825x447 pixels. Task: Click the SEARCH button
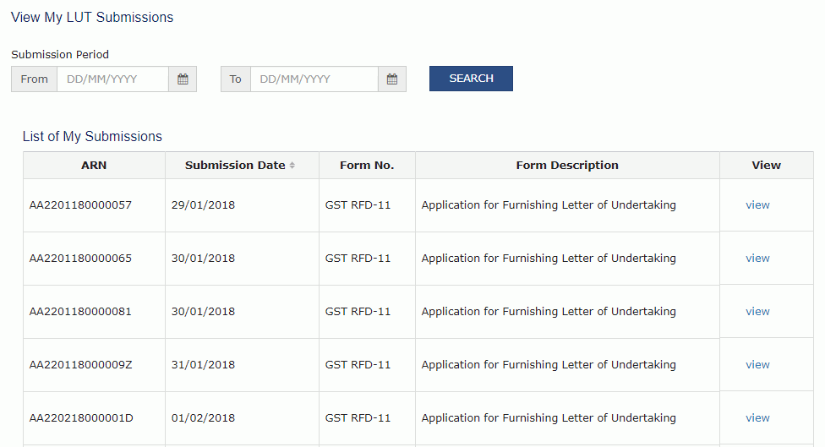click(x=471, y=79)
